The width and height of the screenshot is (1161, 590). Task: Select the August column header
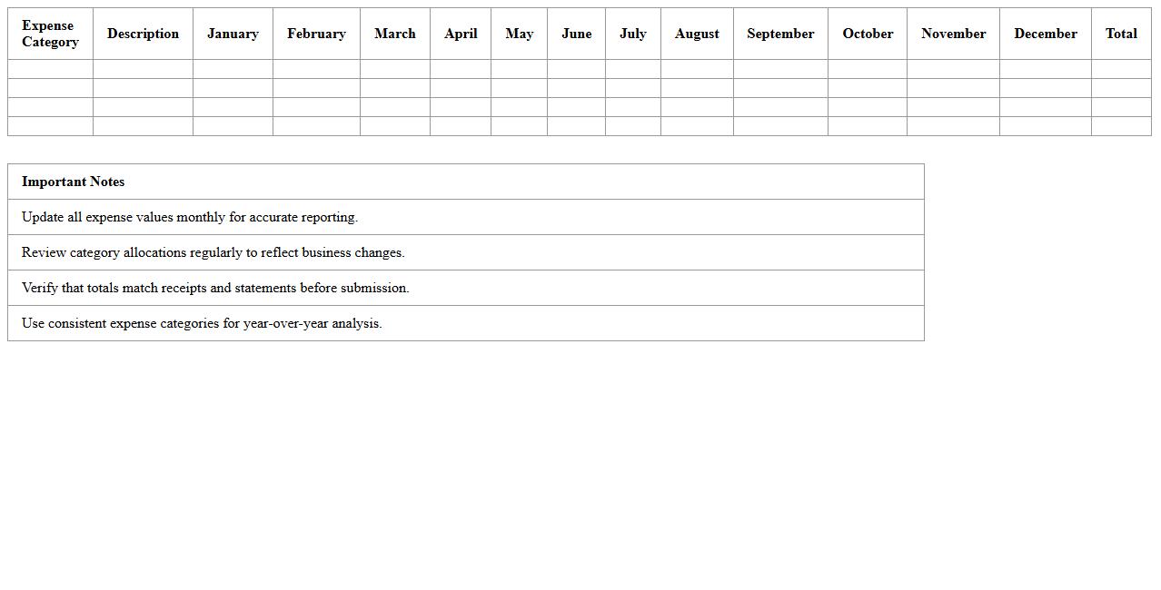tap(697, 34)
